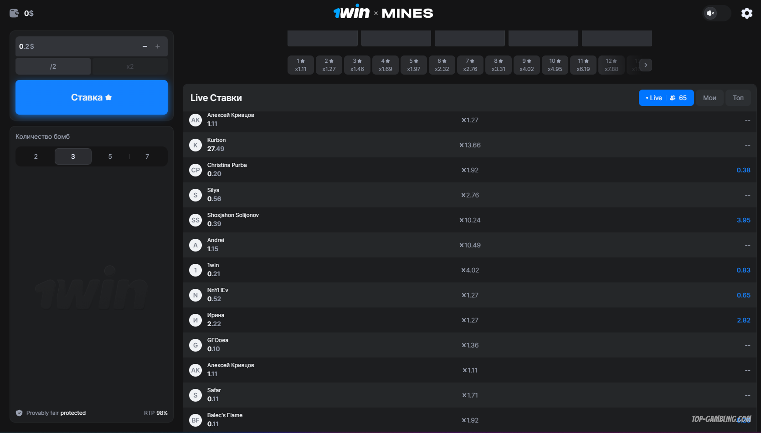Screen dimensions: 761x433
Task: Switch to the Live bets tab
Action: point(666,98)
